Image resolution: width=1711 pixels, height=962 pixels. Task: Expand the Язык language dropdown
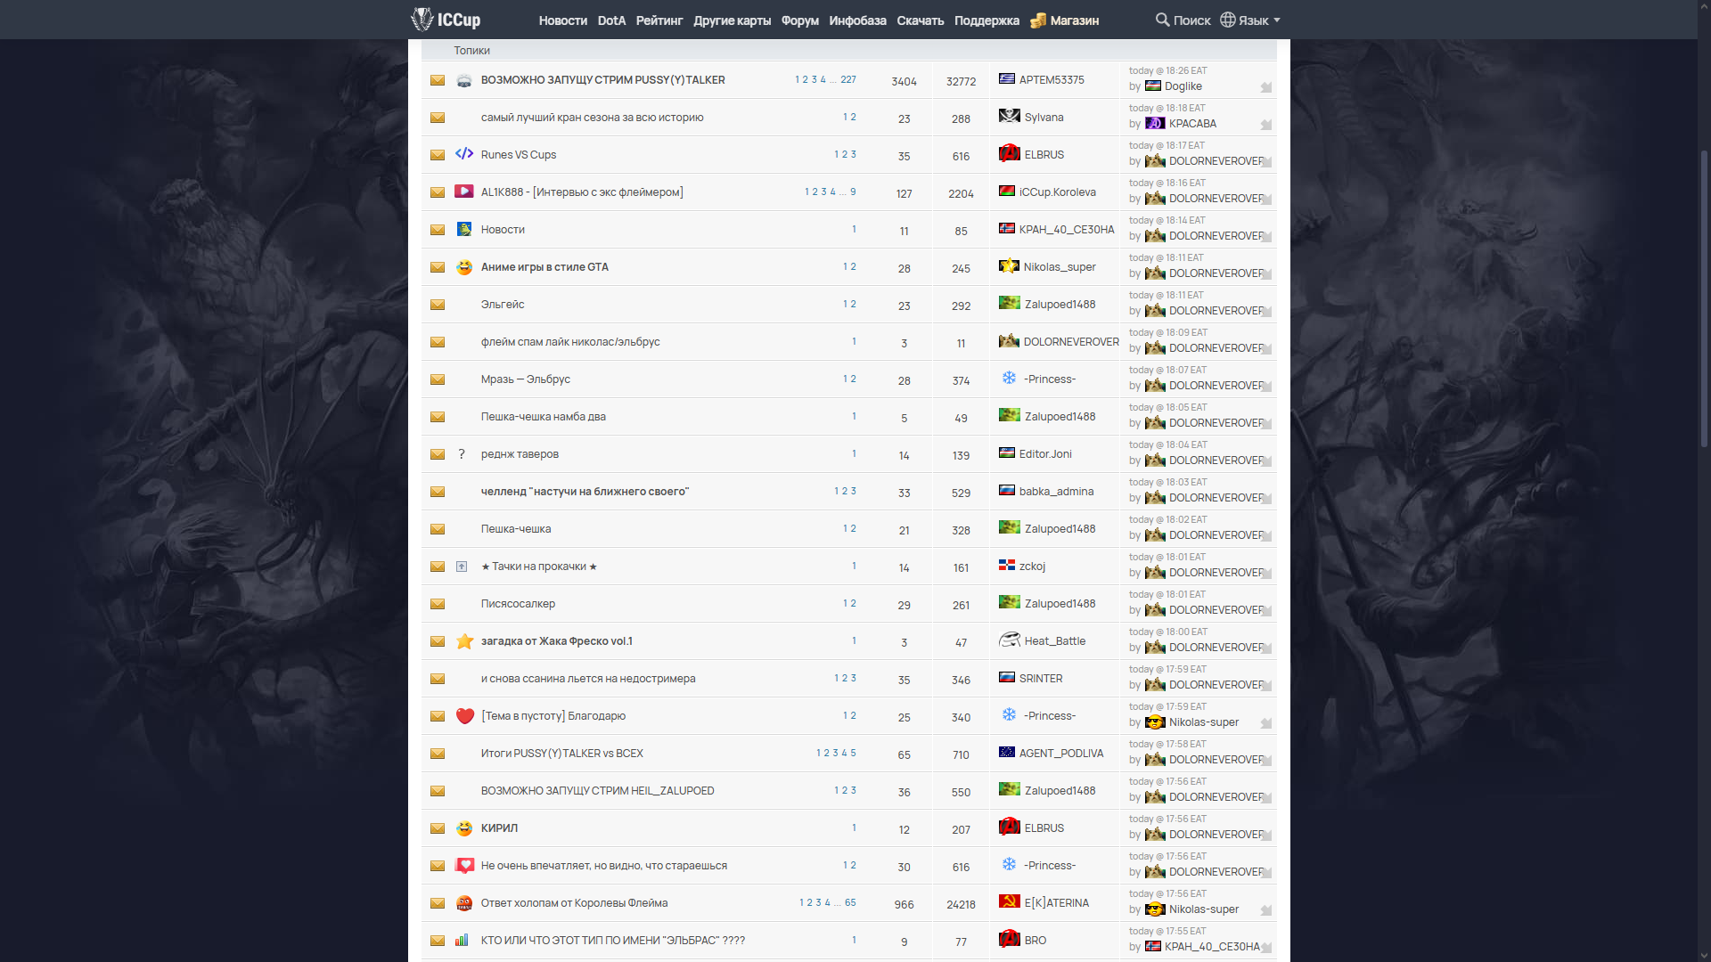[x=1250, y=20]
